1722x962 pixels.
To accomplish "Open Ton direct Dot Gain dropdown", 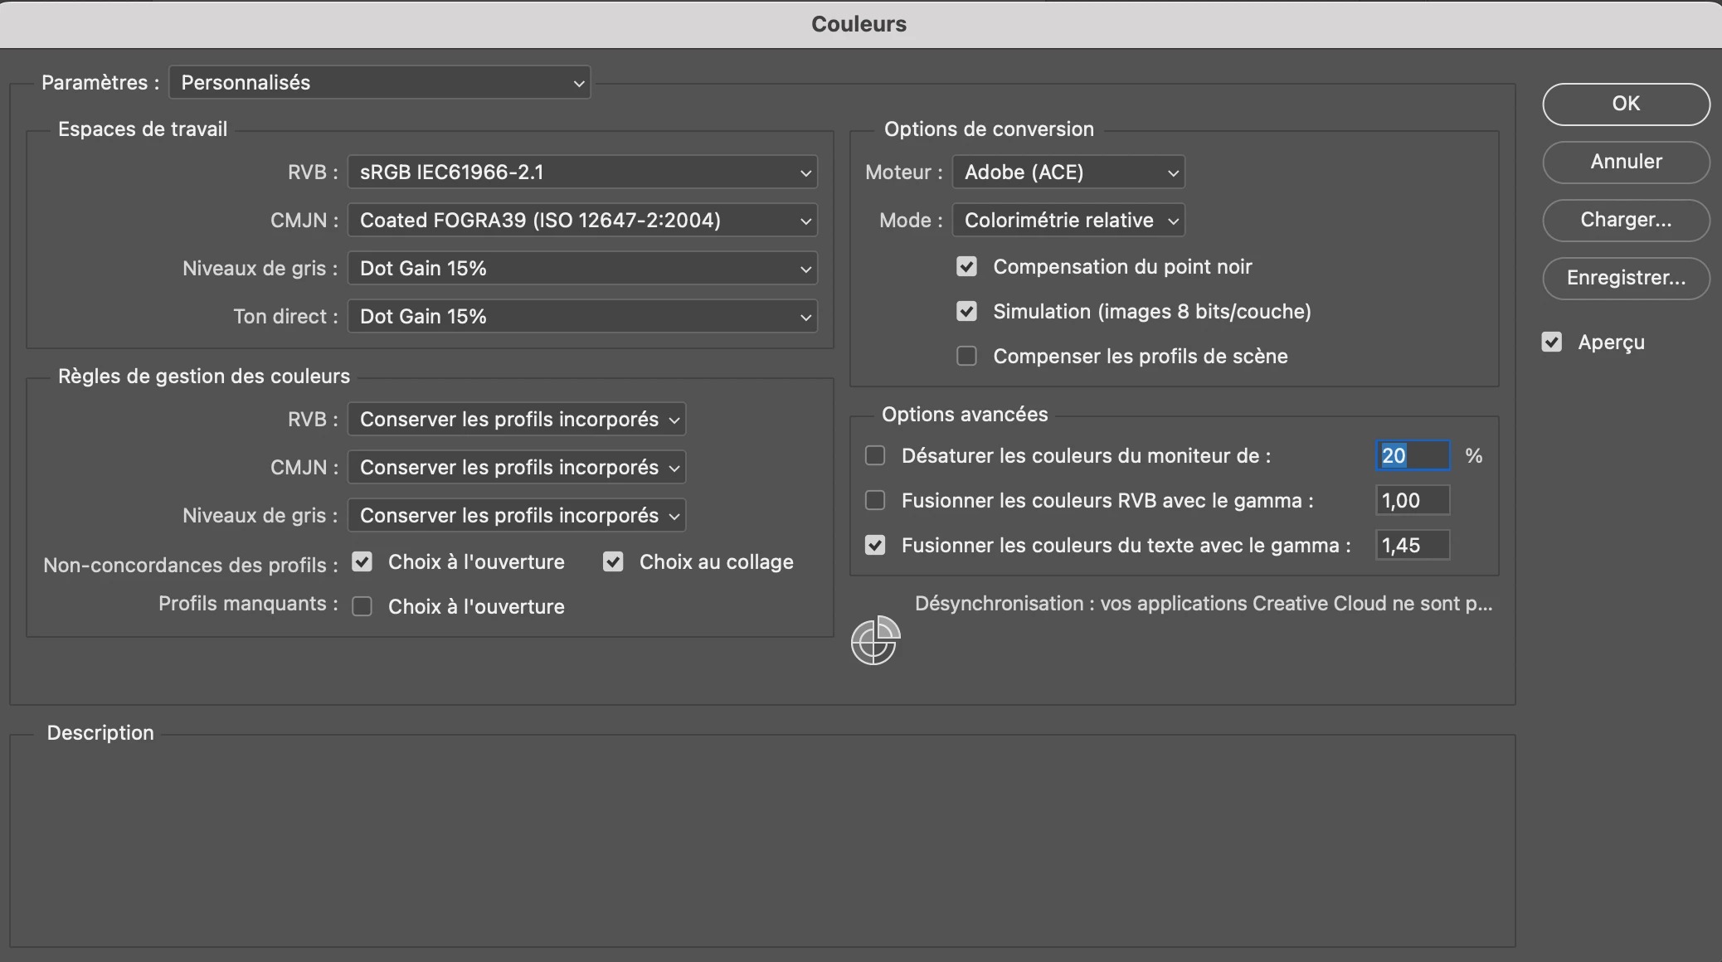I will point(582,317).
